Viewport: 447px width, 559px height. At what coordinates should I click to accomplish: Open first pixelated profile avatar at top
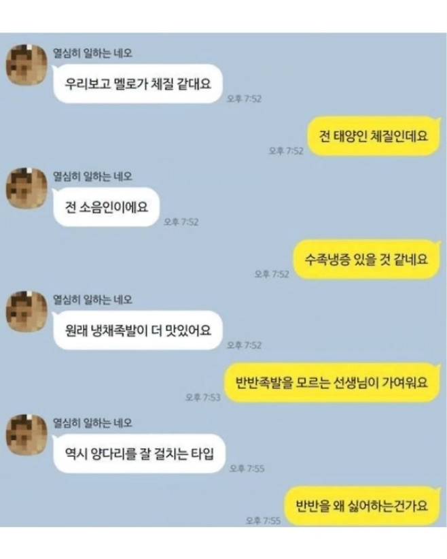click(x=26, y=65)
